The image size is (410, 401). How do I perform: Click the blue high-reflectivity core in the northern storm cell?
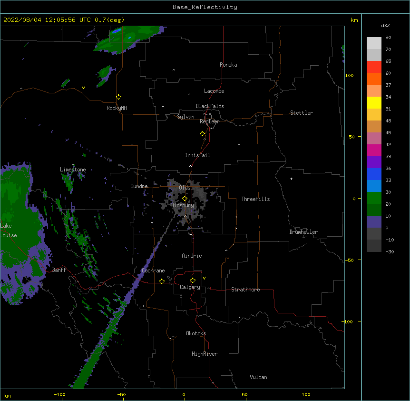(117, 31)
